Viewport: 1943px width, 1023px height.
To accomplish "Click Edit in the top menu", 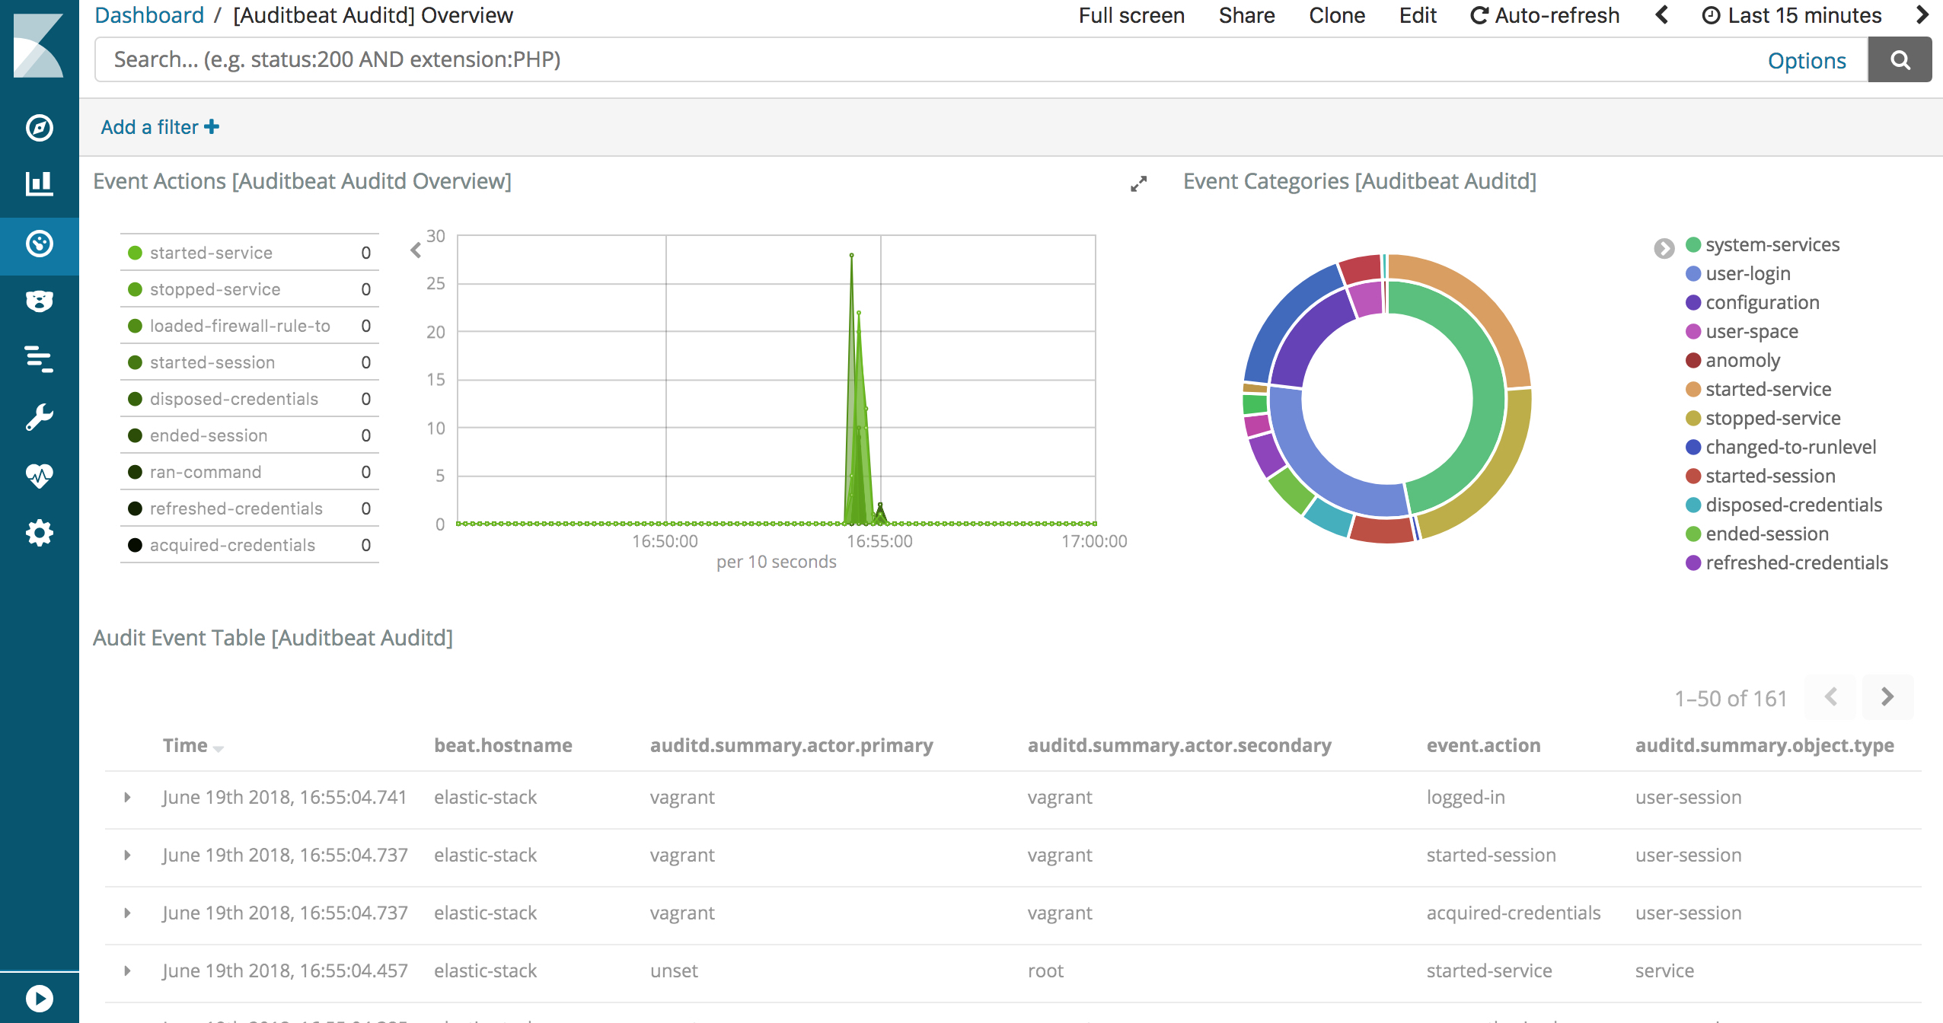I will click(x=1417, y=15).
